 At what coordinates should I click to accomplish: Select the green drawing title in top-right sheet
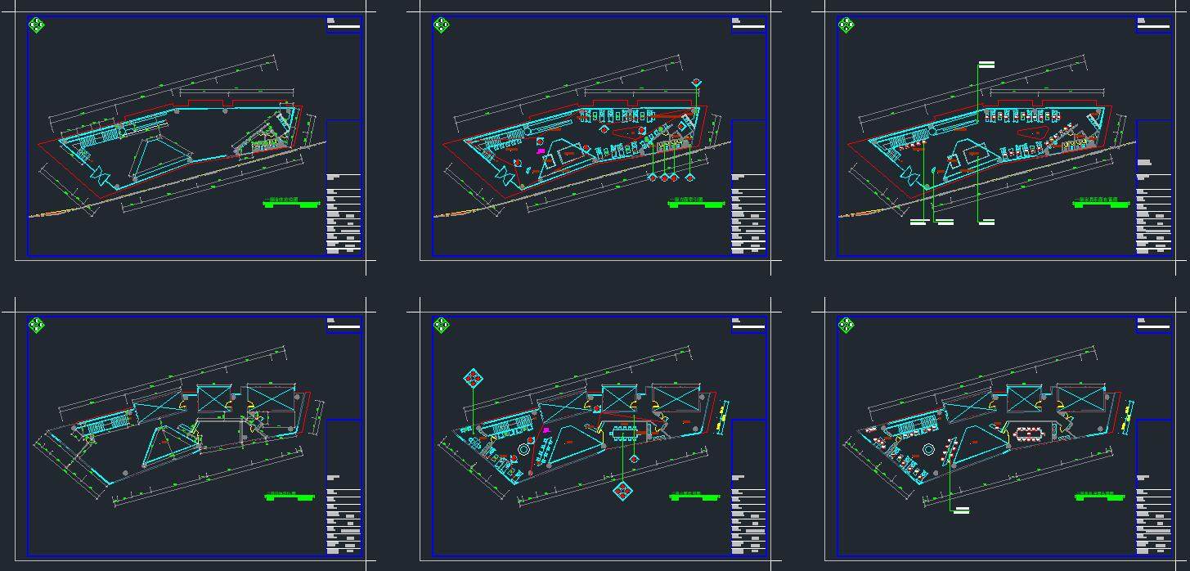[1101, 203]
